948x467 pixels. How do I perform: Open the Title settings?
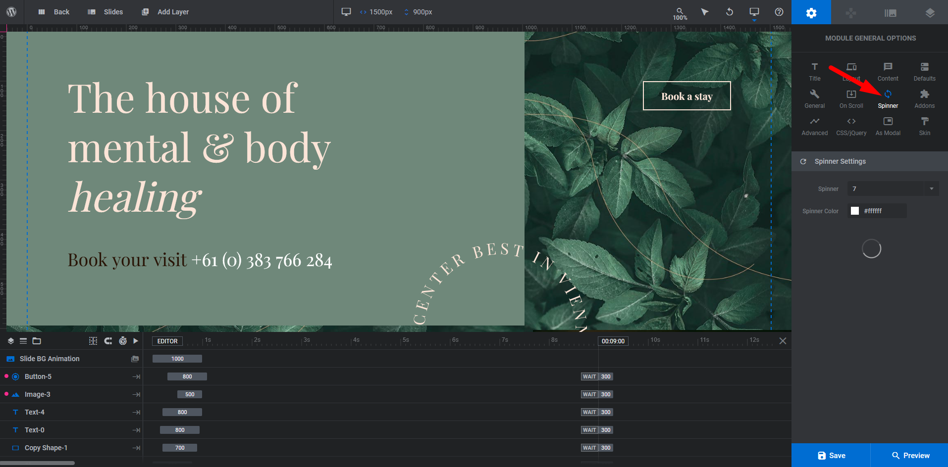point(815,72)
